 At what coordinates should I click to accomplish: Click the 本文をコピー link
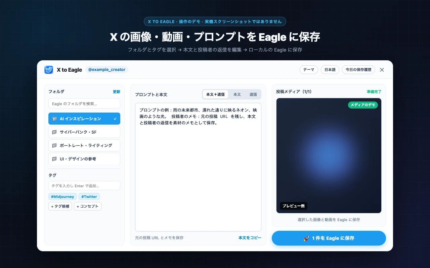[x=250, y=238]
